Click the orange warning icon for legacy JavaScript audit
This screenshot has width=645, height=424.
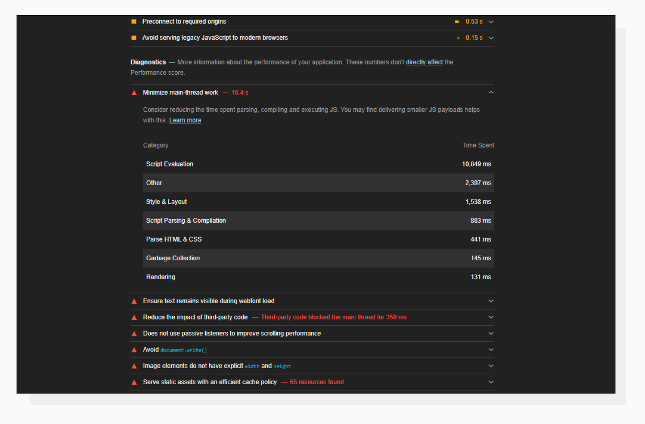133,38
